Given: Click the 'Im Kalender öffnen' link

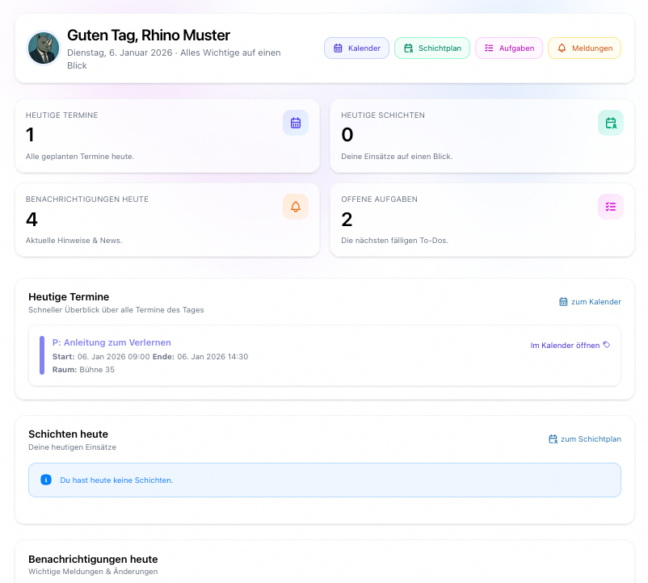Looking at the screenshot, I should 565,345.
